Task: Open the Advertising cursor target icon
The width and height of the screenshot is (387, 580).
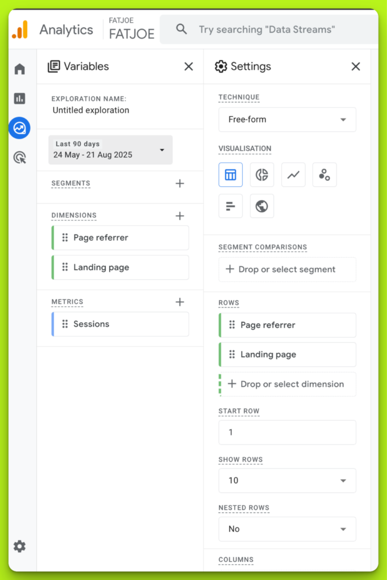Action: (x=20, y=157)
